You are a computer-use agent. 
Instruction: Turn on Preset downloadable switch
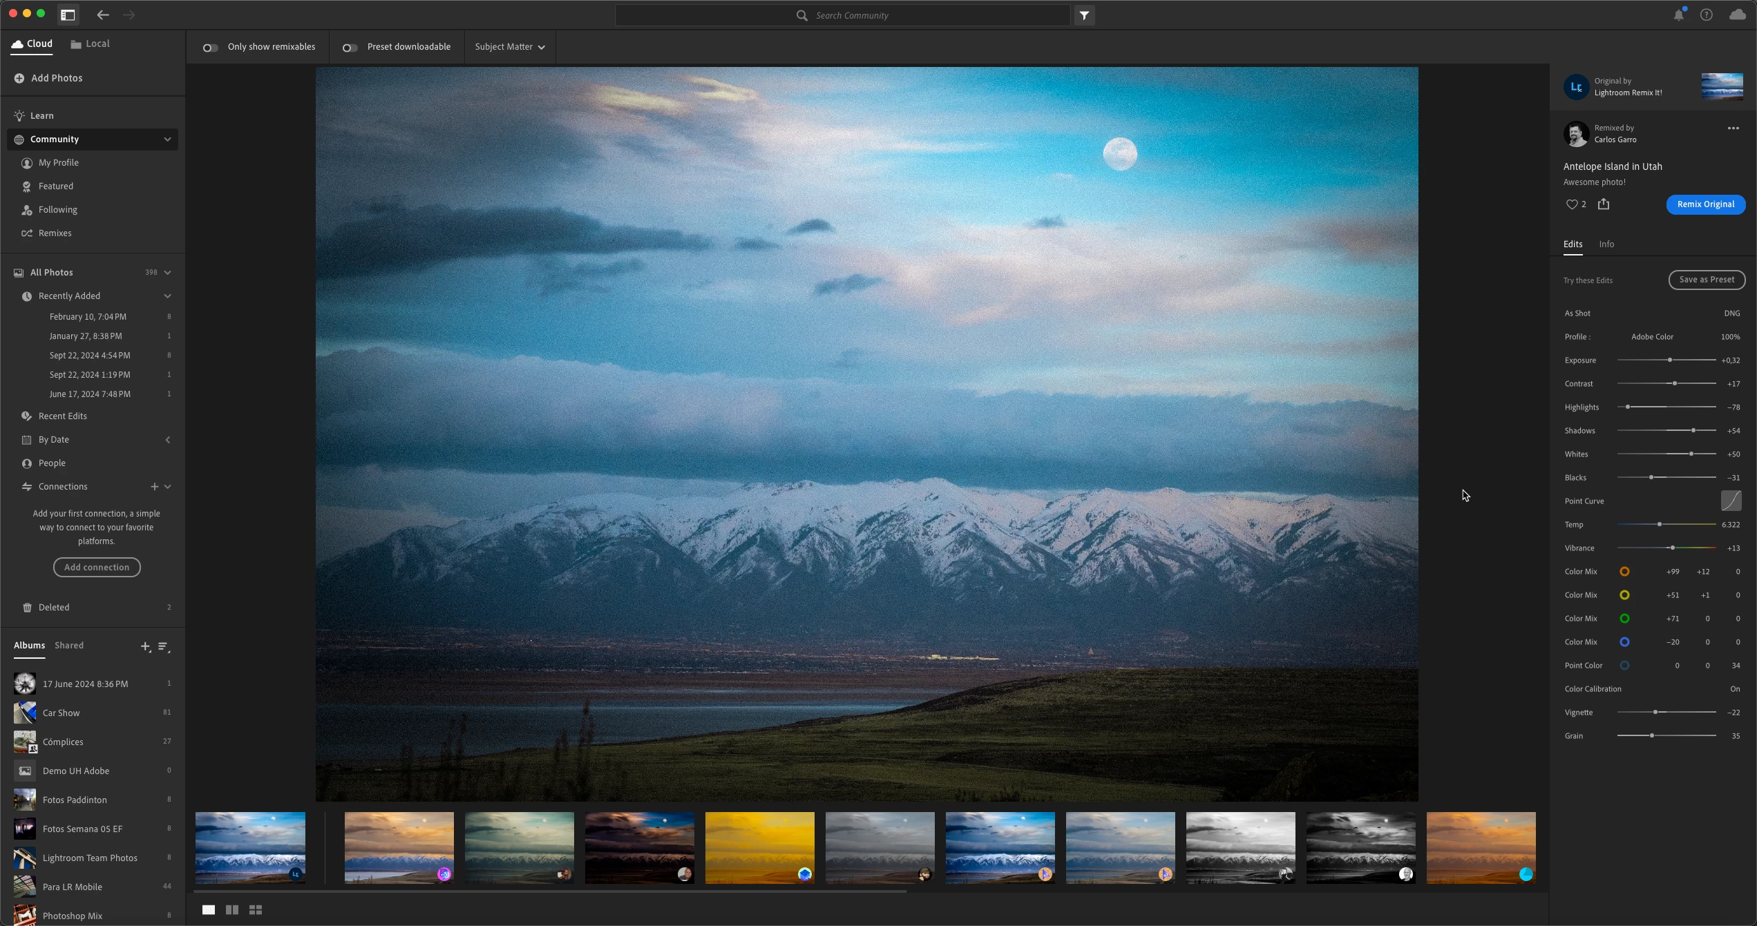350,48
